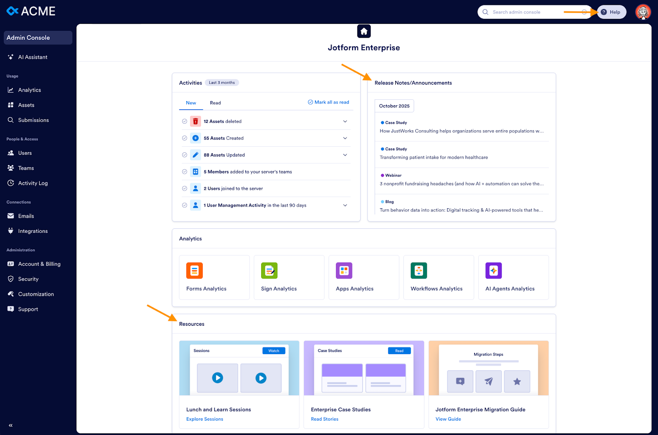This screenshot has height=435, width=658.
Task: Select Teams from the People & Access menu
Action: [26, 168]
